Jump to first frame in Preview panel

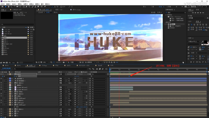tap(193, 13)
